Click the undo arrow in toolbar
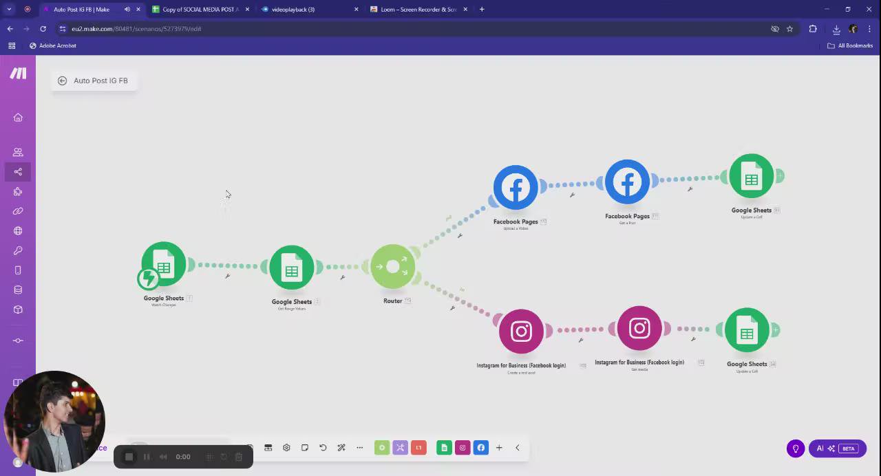Image resolution: width=881 pixels, height=476 pixels. point(323,448)
